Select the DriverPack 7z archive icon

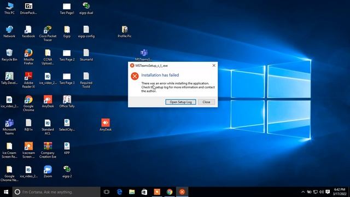(28, 9)
